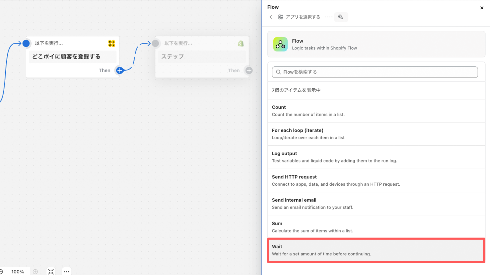Click the back navigation arrow icon
490x275 pixels.
[271, 17]
